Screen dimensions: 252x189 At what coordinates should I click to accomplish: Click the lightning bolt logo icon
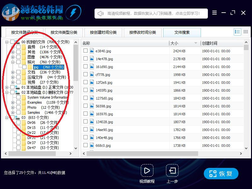[x=74, y=13]
